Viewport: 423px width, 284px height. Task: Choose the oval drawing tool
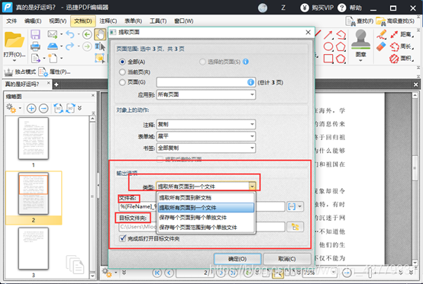tap(328, 46)
